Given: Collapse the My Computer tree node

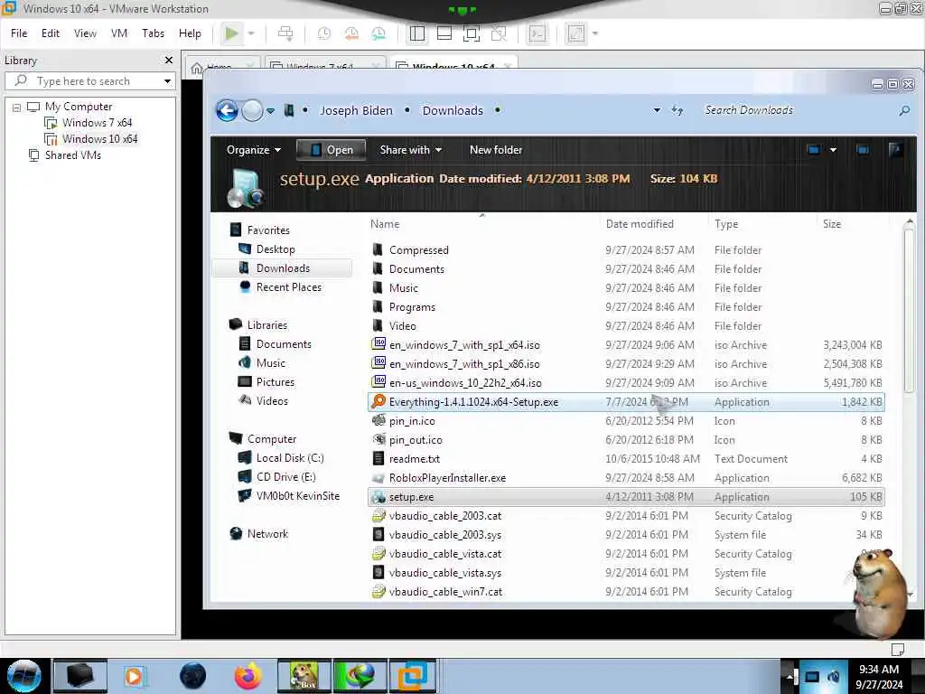Looking at the screenshot, I should click(16, 108).
